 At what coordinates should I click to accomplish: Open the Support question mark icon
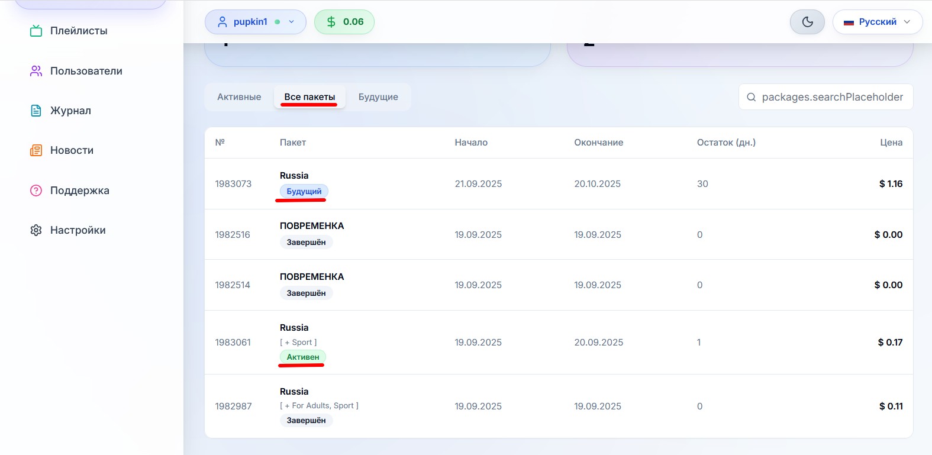click(x=36, y=191)
